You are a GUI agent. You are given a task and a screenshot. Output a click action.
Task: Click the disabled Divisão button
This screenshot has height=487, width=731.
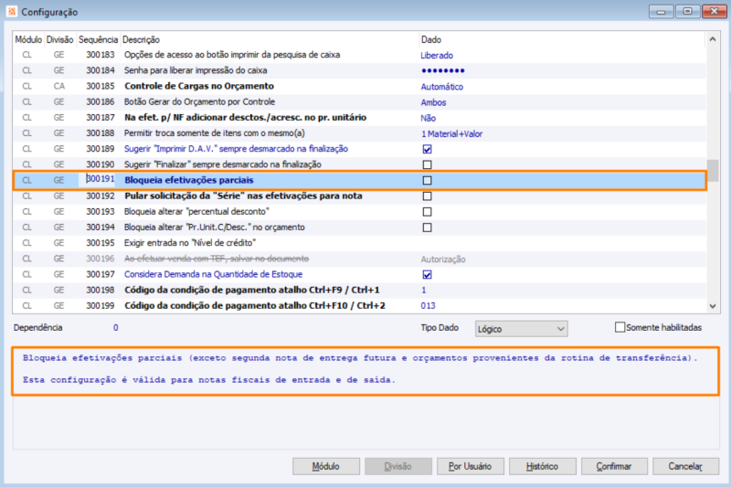coord(398,466)
